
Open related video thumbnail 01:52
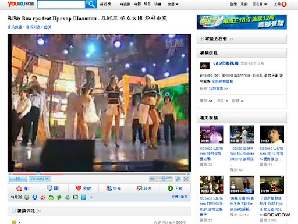point(272,134)
